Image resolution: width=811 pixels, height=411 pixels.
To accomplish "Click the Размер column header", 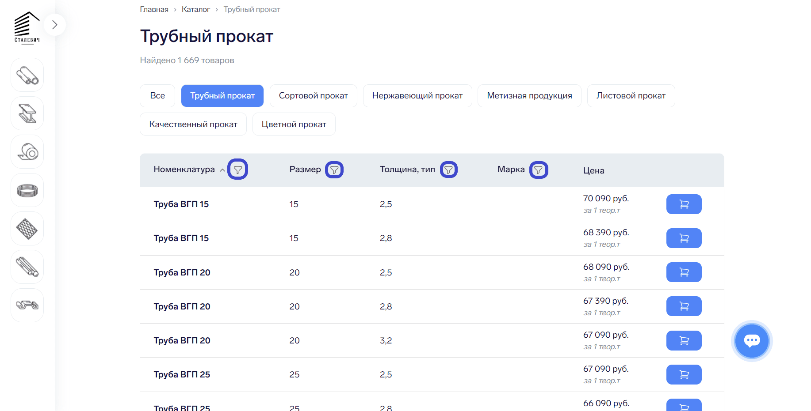I will pos(305,170).
